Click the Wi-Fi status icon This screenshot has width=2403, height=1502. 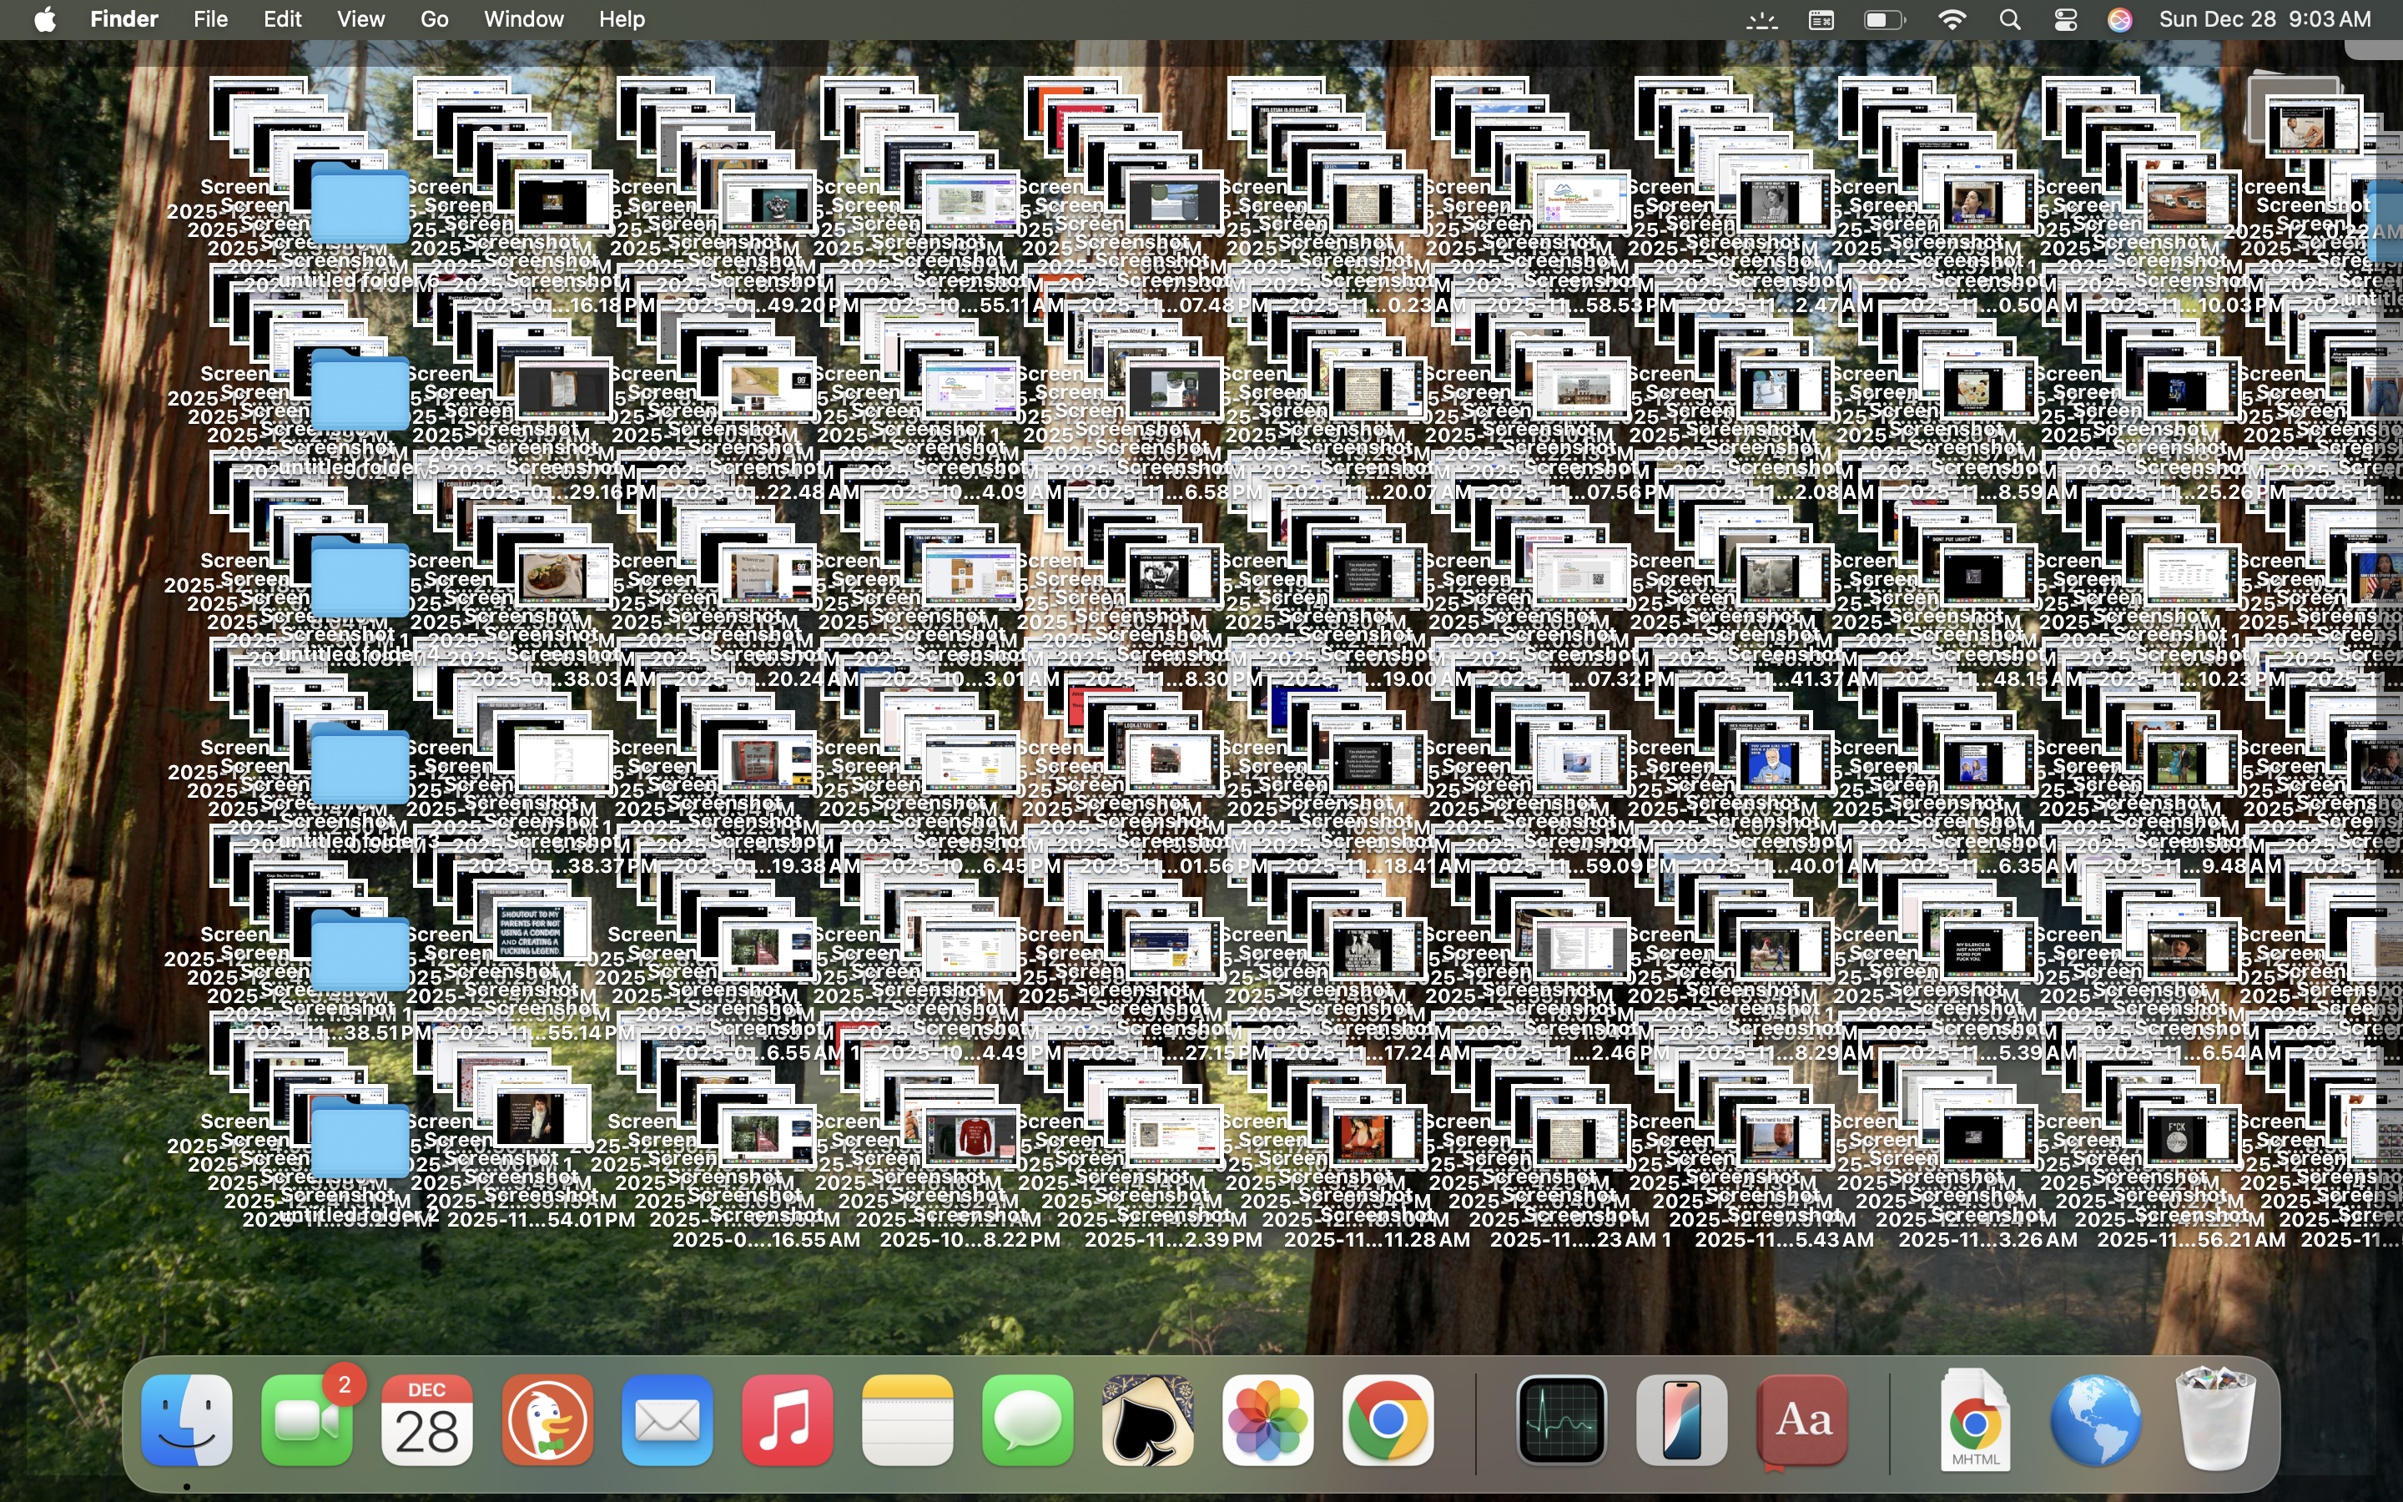tap(1952, 20)
